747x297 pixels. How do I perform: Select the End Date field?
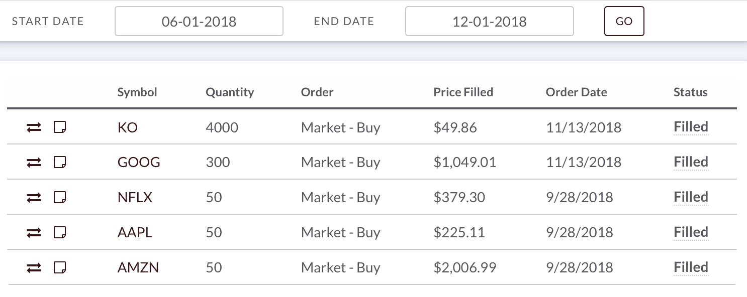(490, 21)
